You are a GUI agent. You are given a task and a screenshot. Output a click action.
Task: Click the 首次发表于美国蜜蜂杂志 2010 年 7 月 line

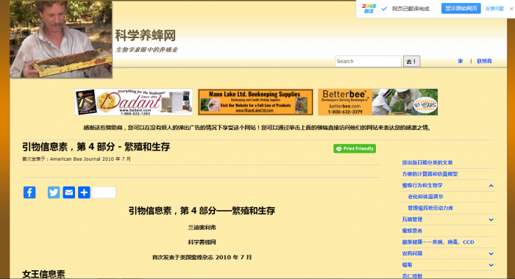(x=202, y=258)
